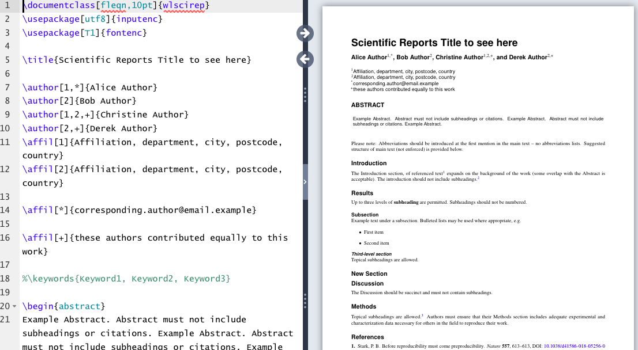This screenshot has width=638, height=350.
Task: Click lower drag handle dots on divider
Action: [305, 299]
